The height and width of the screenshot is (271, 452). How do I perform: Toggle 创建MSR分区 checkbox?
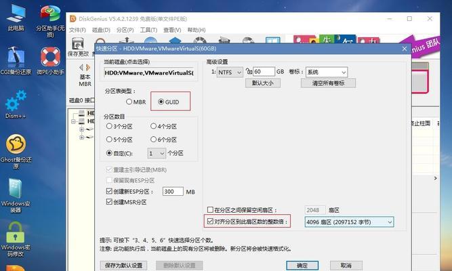(x=109, y=202)
